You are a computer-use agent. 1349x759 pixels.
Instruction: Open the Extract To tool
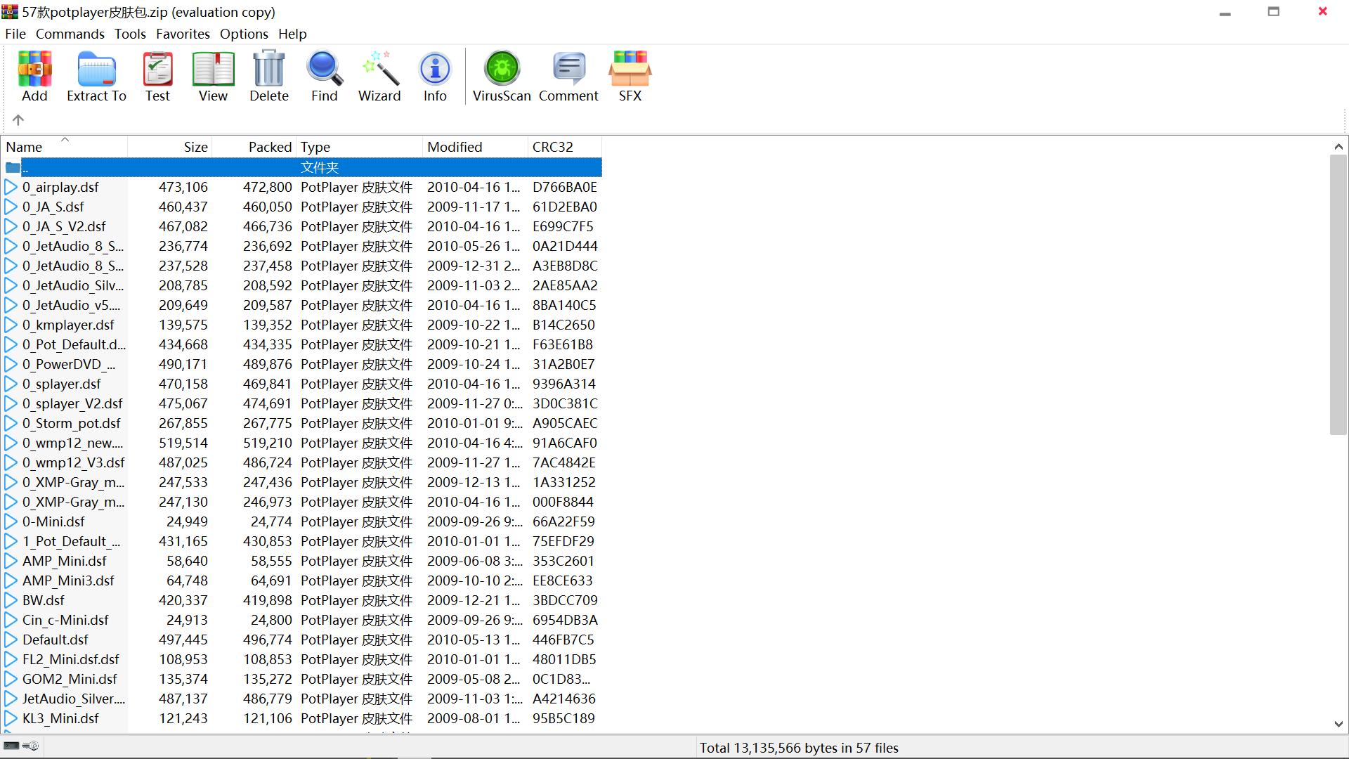pos(96,76)
